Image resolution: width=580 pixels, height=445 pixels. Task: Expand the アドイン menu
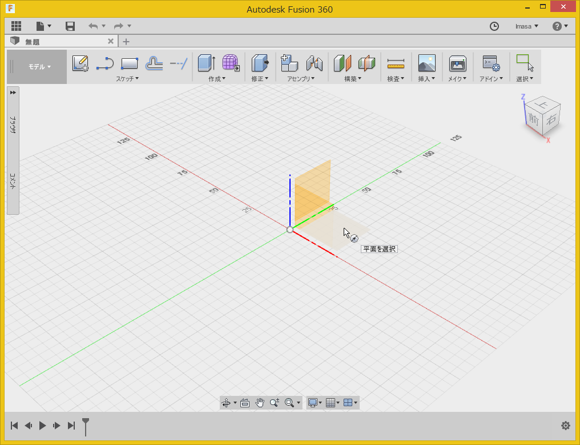491,78
